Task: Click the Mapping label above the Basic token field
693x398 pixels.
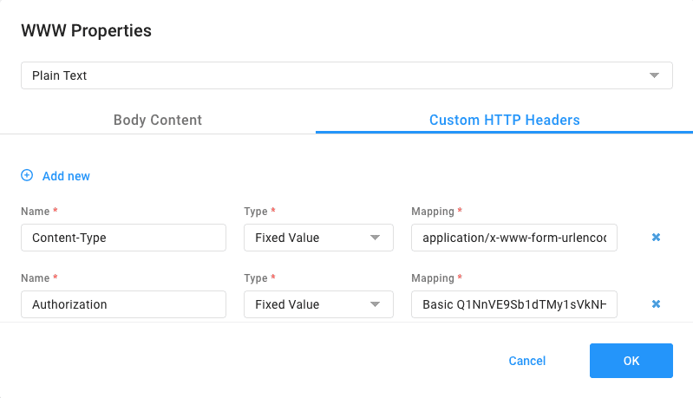Action: [433, 278]
